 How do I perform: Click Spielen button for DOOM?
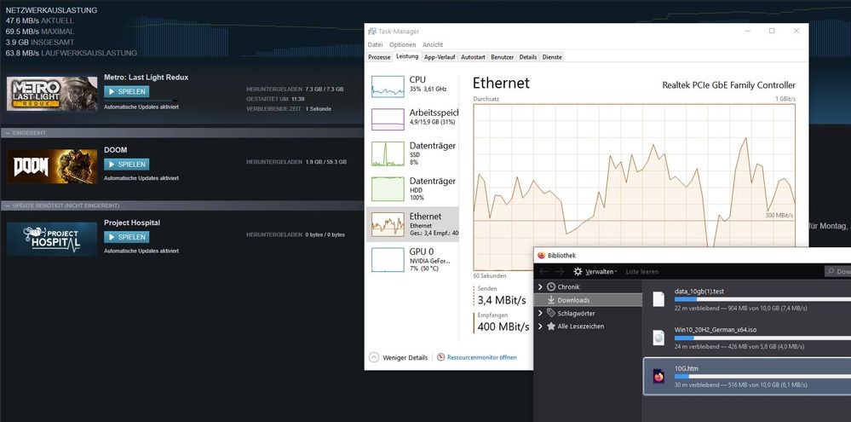click(126, 165)
